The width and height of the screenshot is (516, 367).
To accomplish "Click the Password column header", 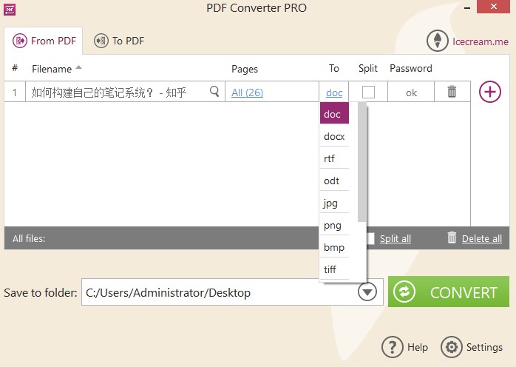I will tap(411, 68).
